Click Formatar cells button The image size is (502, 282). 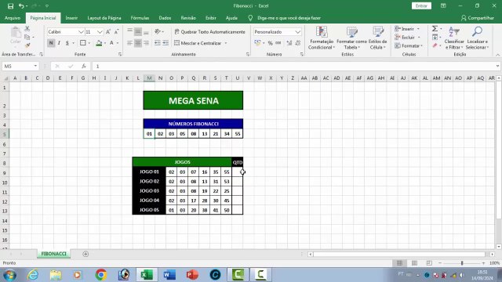(409, 45)
